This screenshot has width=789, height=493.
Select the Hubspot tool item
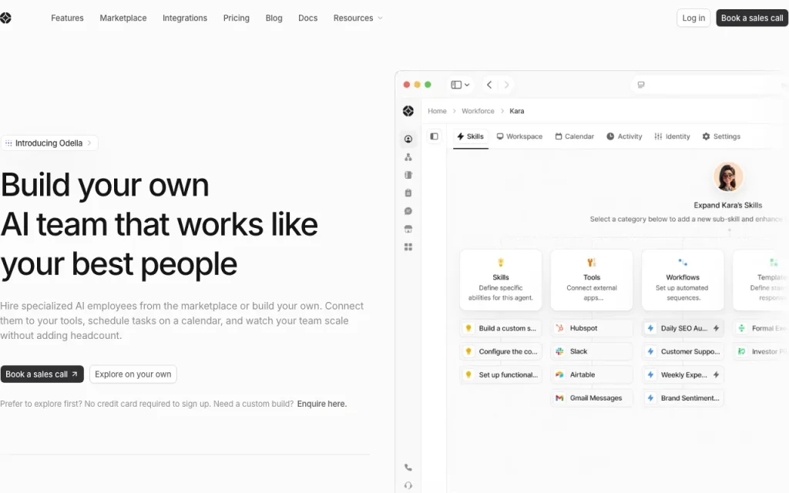(592, 328)
